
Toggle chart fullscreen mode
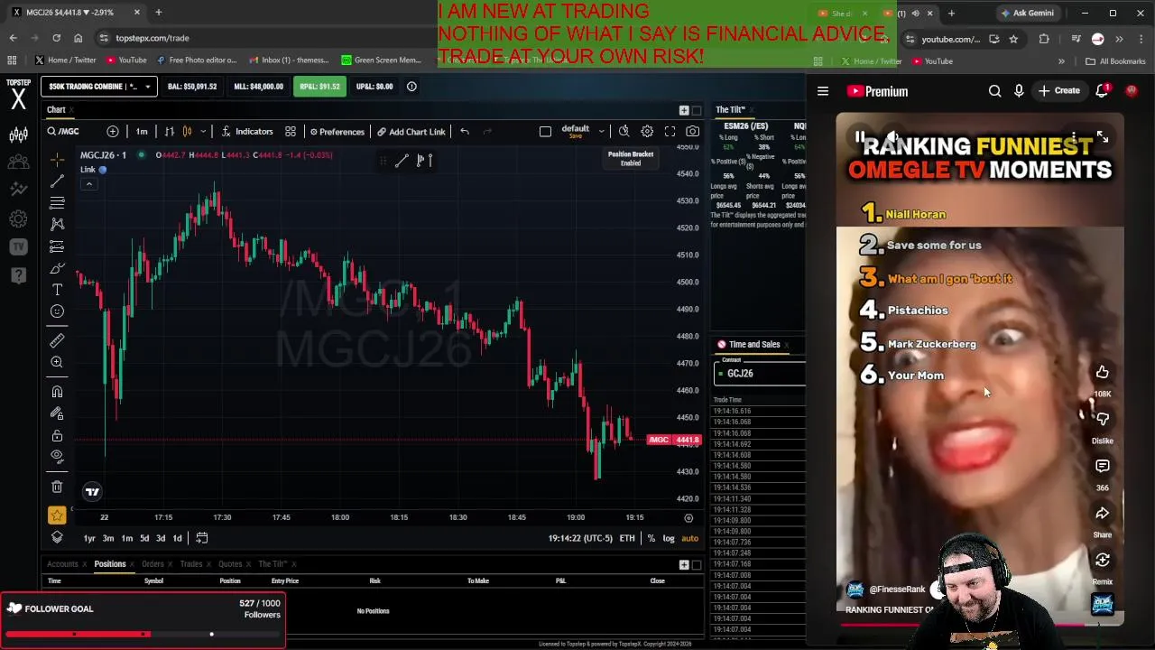click(670, 132)
